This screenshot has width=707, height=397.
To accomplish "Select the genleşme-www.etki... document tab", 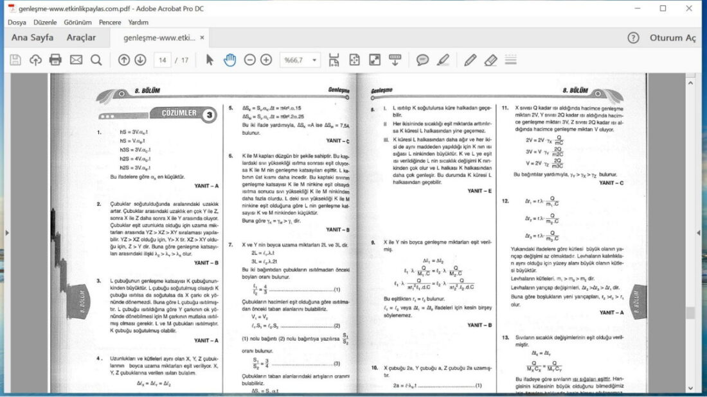I will [x=159, y=38].
